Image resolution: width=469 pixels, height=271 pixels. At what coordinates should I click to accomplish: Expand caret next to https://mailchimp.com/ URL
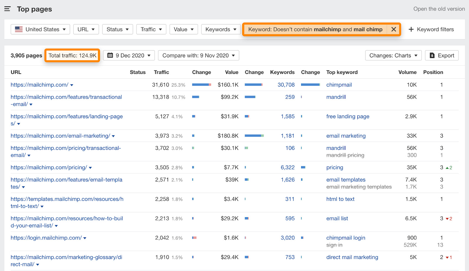72,85
